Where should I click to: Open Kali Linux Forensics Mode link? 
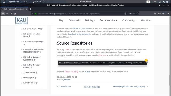pos(32,35)
